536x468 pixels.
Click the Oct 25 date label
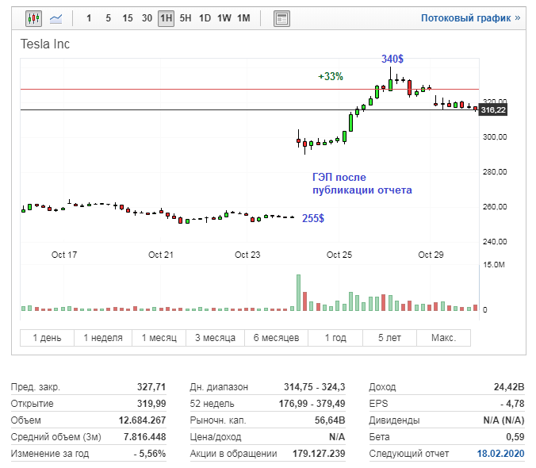click(x=339, y=255)
